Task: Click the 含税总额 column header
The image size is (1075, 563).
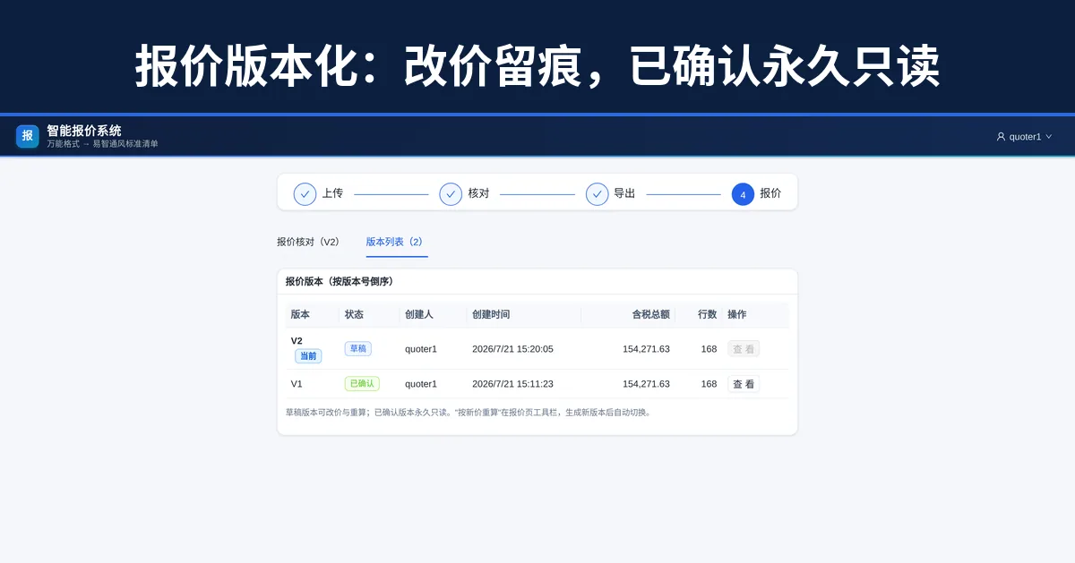Action: point(650,314)
